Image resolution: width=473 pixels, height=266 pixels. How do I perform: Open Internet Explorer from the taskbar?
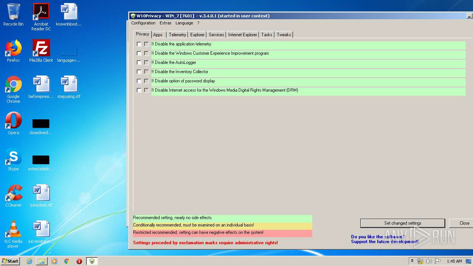(x=29, y=261)
